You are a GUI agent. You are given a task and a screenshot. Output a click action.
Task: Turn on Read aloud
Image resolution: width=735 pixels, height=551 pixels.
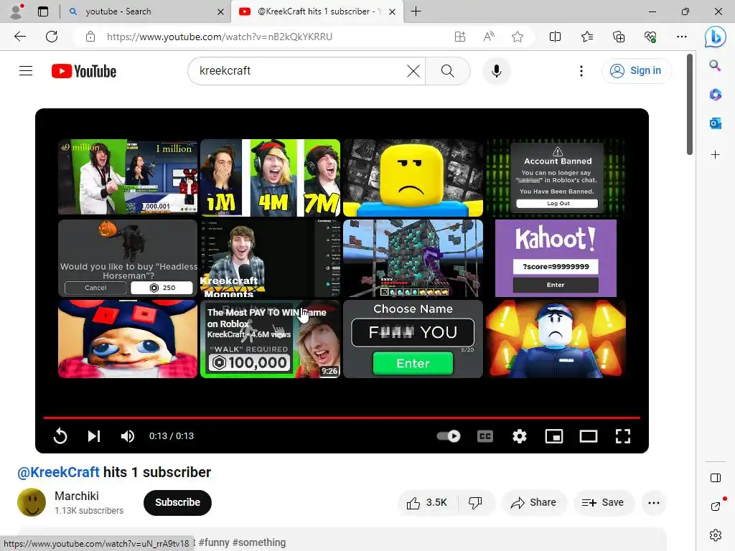click(x=489, y=37)
